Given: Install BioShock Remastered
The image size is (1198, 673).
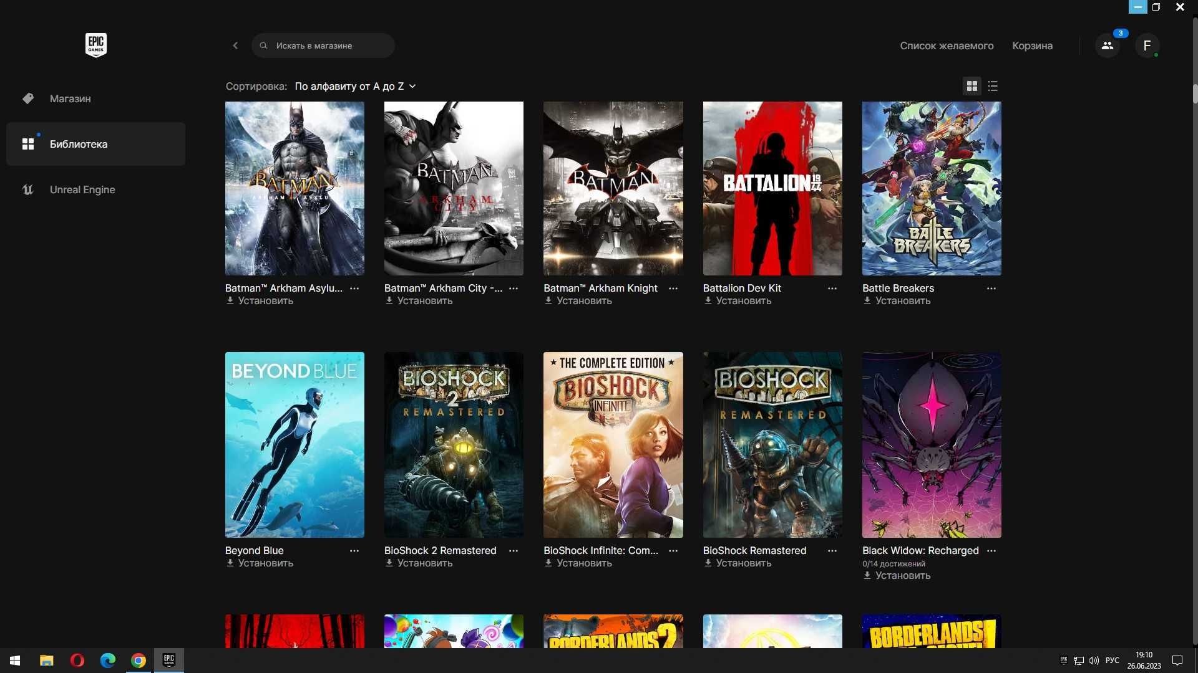Looking at the screenshot, I should point(738,563).
